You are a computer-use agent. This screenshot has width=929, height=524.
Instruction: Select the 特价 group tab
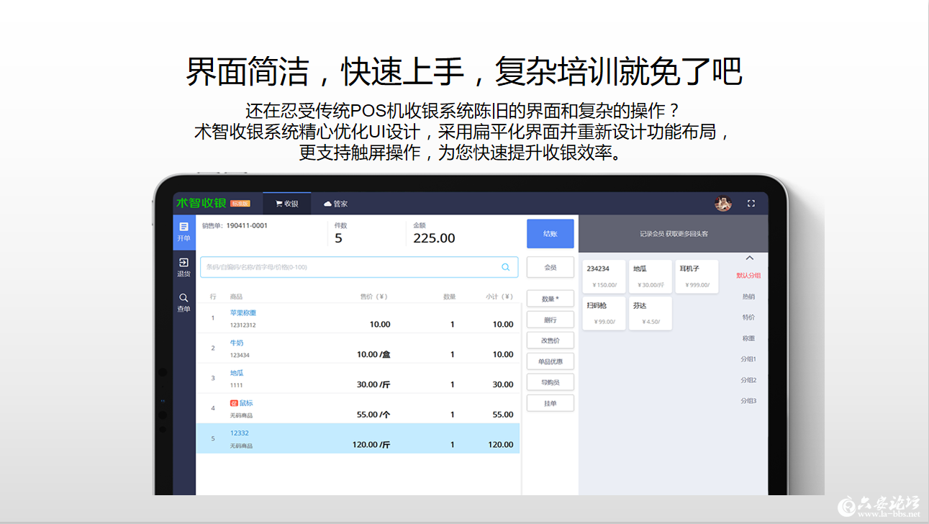(x=747, y=317)
